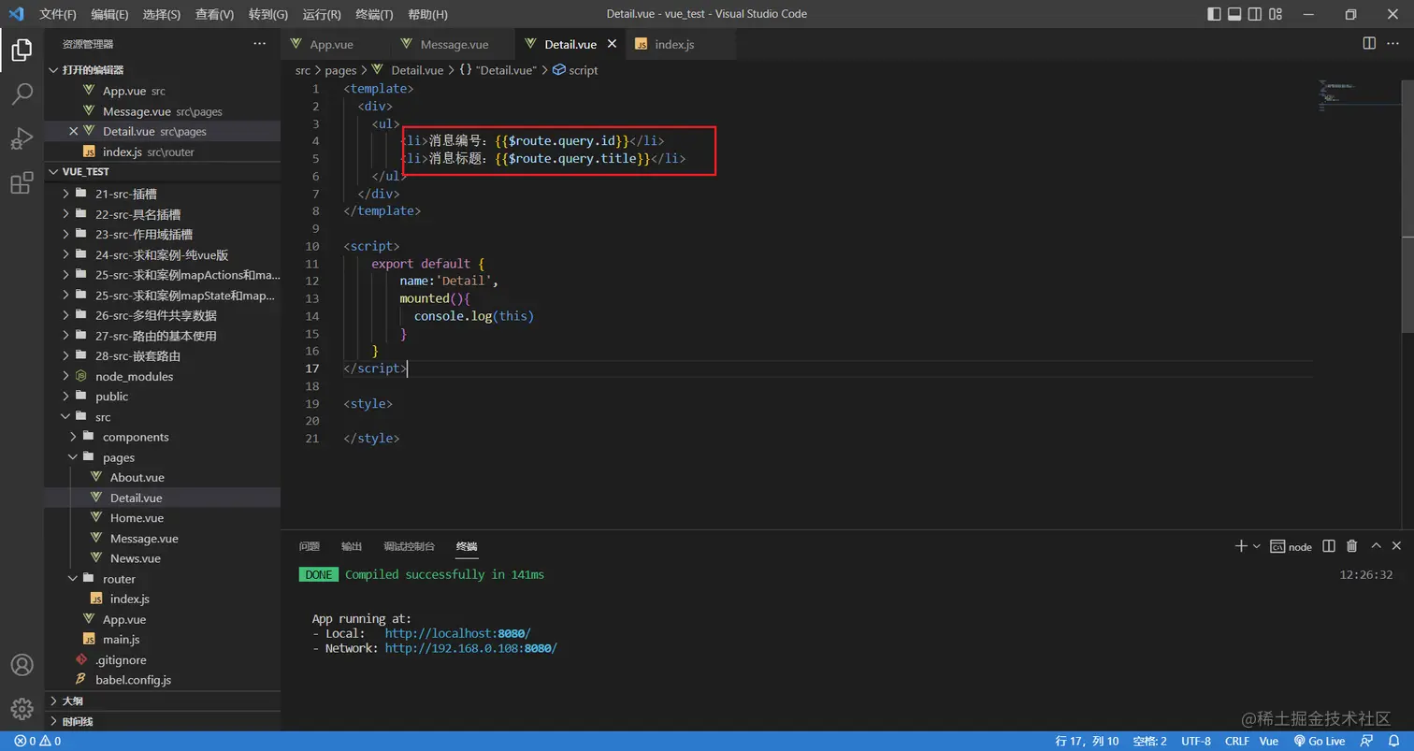Start Go Live server

[x=1319, y=741]
